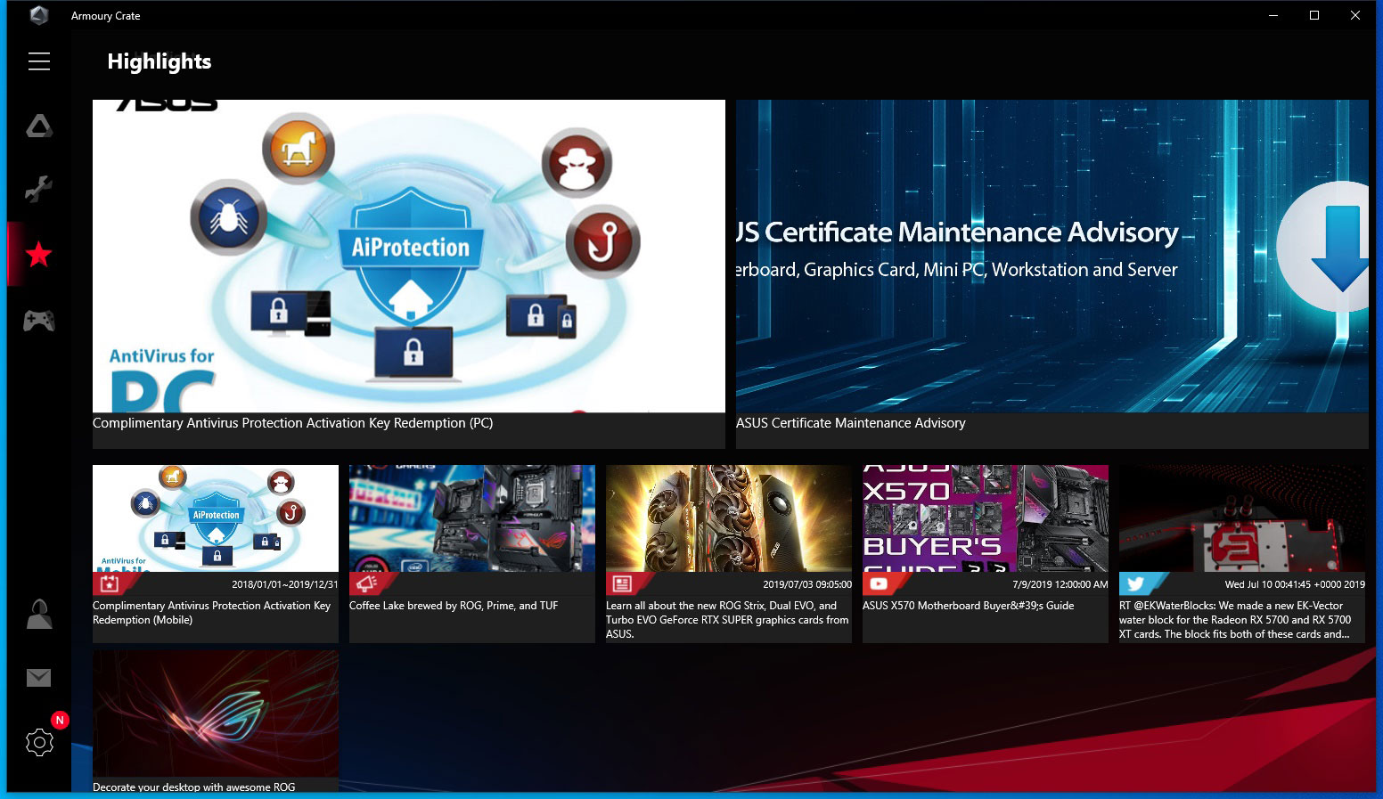This screenshot has width=1383, height=799.
Task: Click 'ASUS X570 Motherboard Buyer's Guide' caption
Action: pos(969,606)
